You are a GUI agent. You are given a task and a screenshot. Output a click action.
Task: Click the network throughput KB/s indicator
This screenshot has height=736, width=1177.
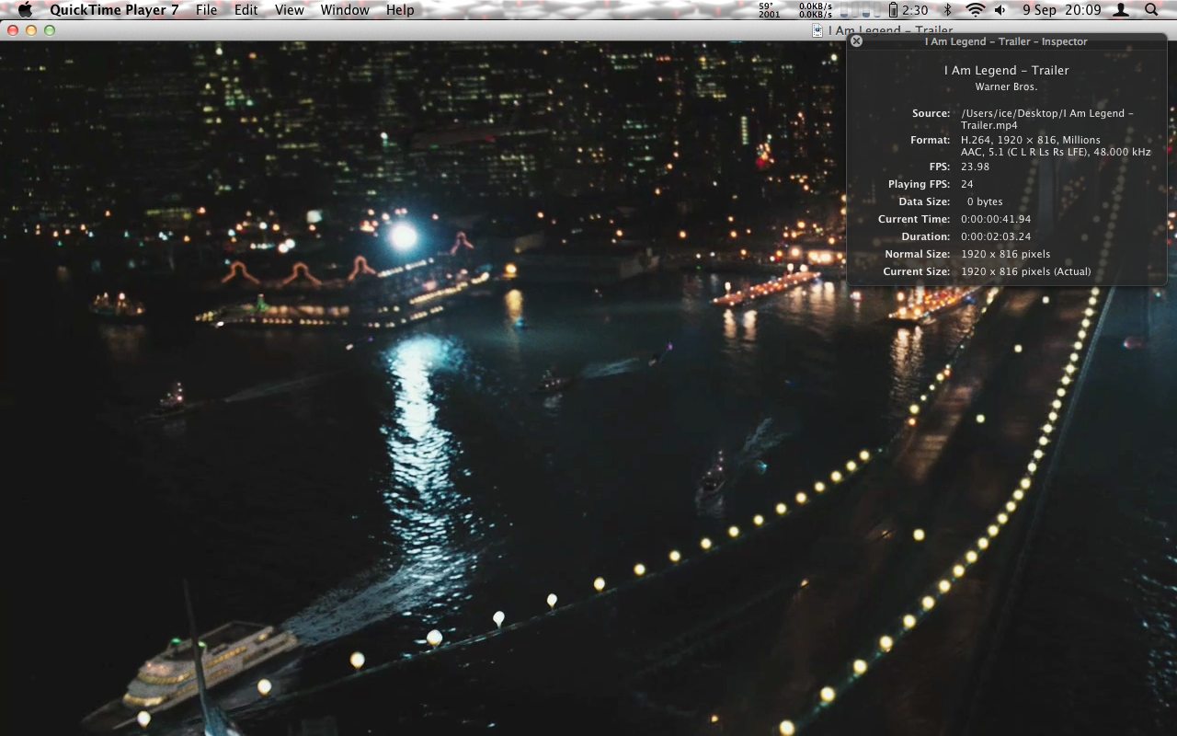point(816,10)
